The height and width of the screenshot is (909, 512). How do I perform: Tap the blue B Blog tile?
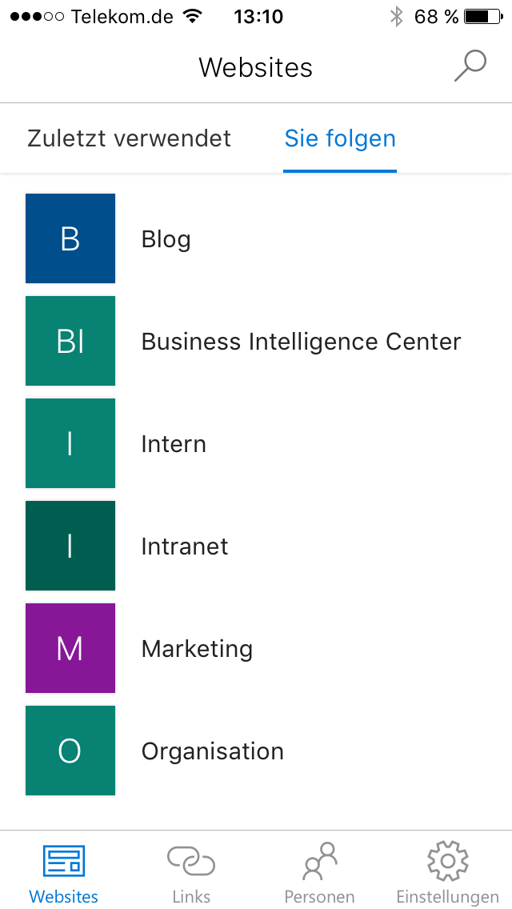[70, 238]
